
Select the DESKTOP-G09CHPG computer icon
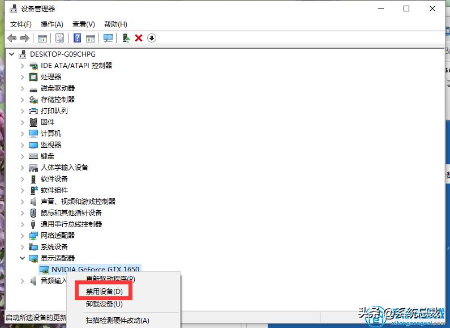(23, 54)
